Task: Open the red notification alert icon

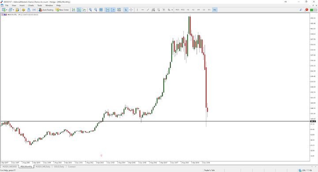Action: (307, 10)
